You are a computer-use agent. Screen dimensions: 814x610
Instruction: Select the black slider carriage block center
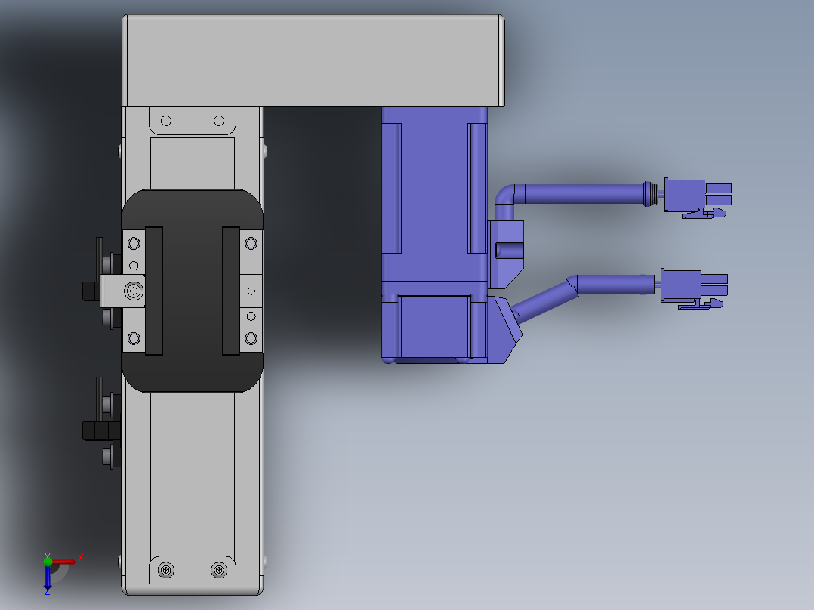click(x=193, y=291)
